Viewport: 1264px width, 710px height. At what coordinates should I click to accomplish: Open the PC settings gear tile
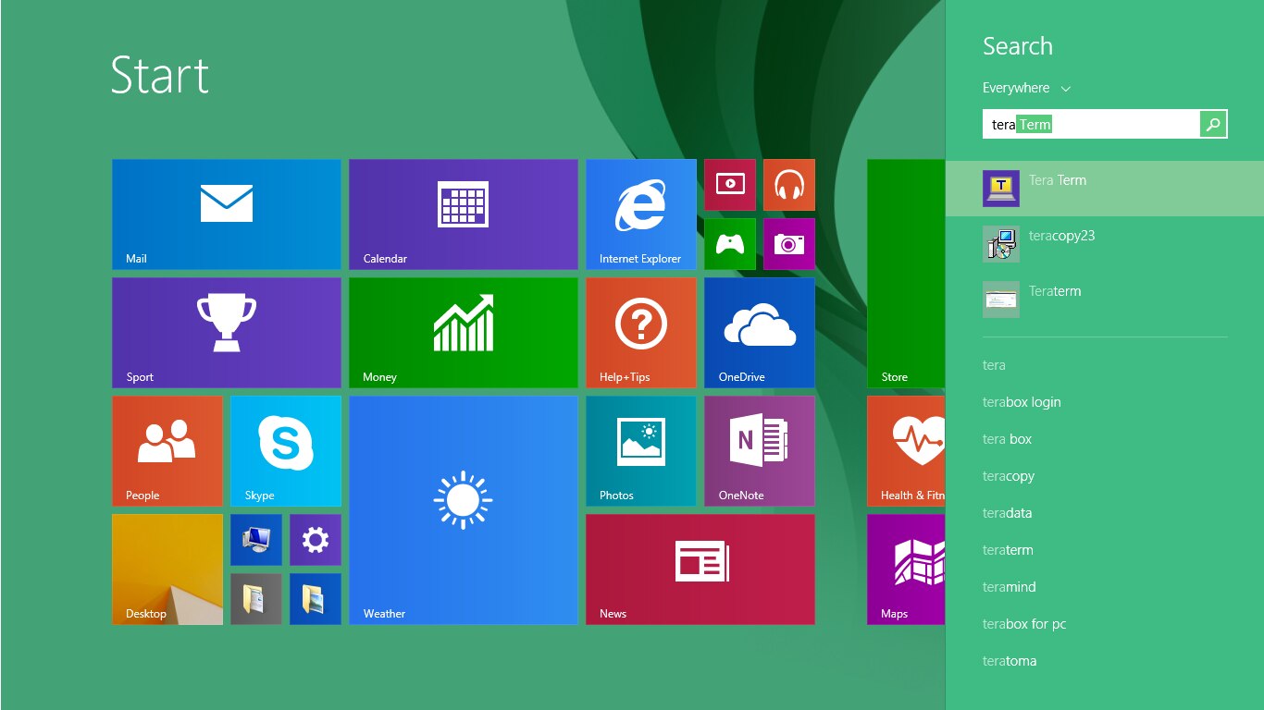pos(316,540)
